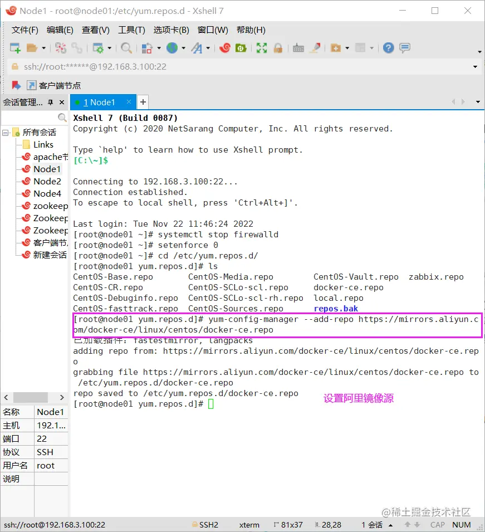
Task: Open the 帮助(H) menu
Action: (251, 30)
